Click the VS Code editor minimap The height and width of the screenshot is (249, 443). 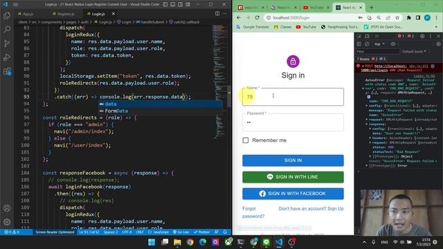pos(220,82)
